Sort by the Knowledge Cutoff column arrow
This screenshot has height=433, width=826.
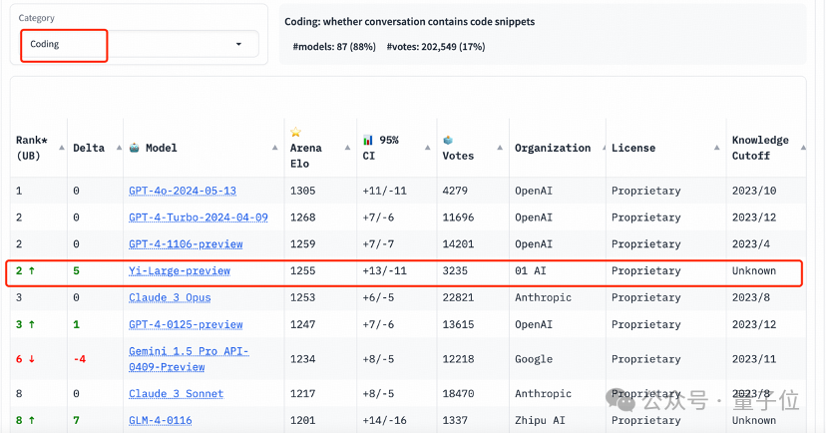pos(803,148)
